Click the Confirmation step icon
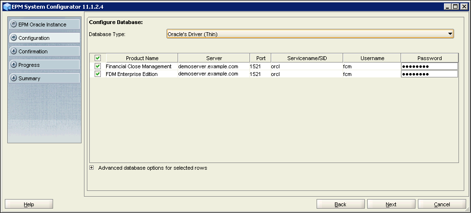The image size is (471, 213). point(14,51)
